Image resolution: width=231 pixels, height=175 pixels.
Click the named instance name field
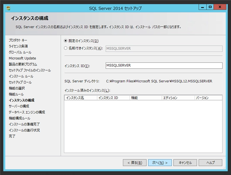pos(164,49)
